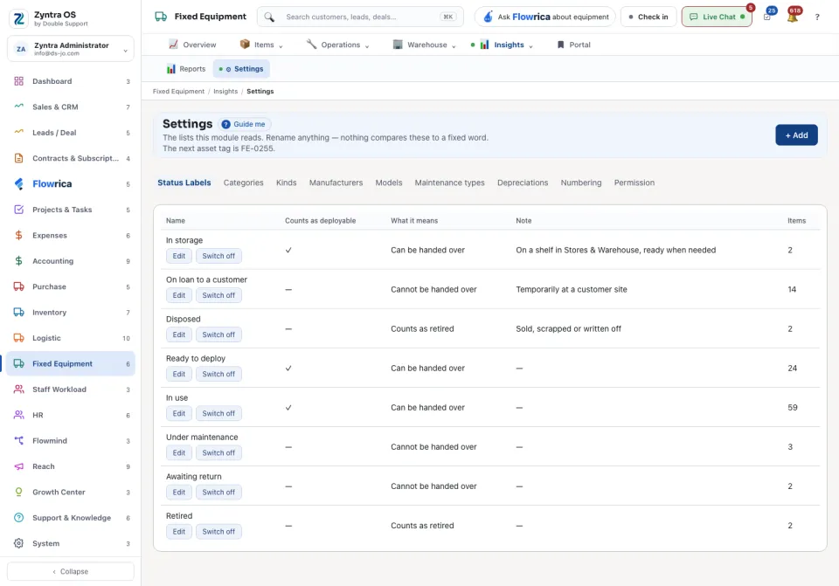Edit the In use status label
839x586 pixels.
point(178,413)
